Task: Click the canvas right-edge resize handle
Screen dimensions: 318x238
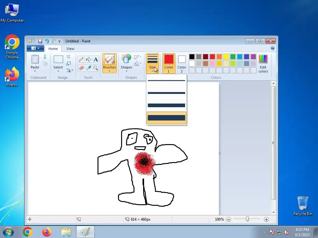Action: (x=220, y=154)
